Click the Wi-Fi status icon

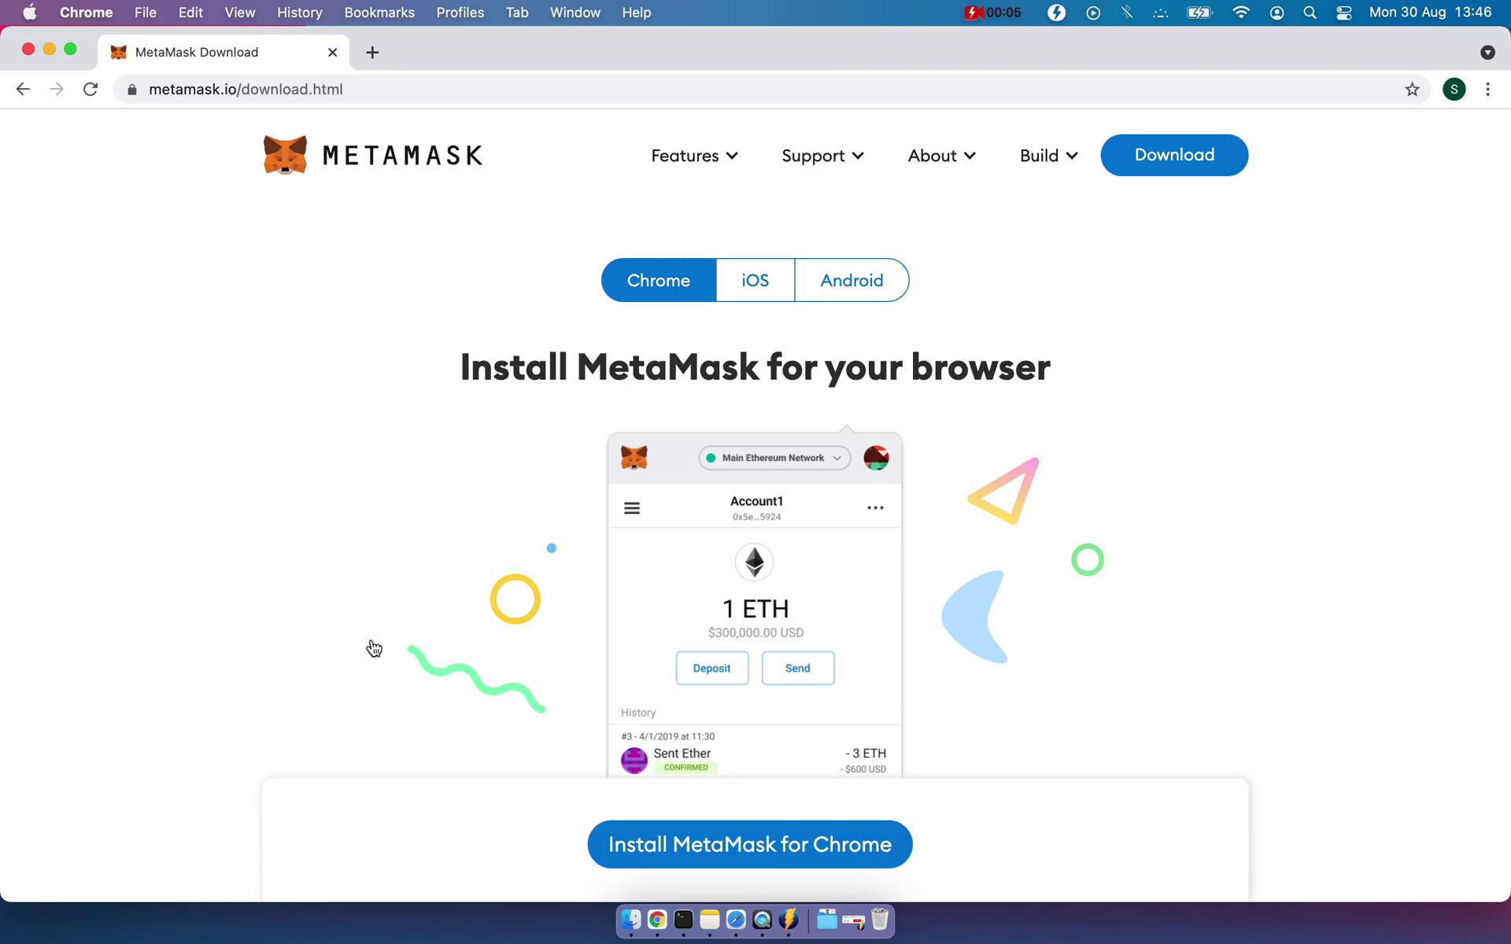pyautogui.click(x=1241, y=13)
